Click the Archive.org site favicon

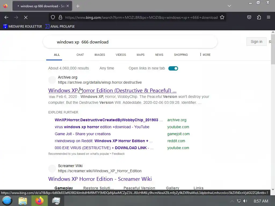coord(52,80)
